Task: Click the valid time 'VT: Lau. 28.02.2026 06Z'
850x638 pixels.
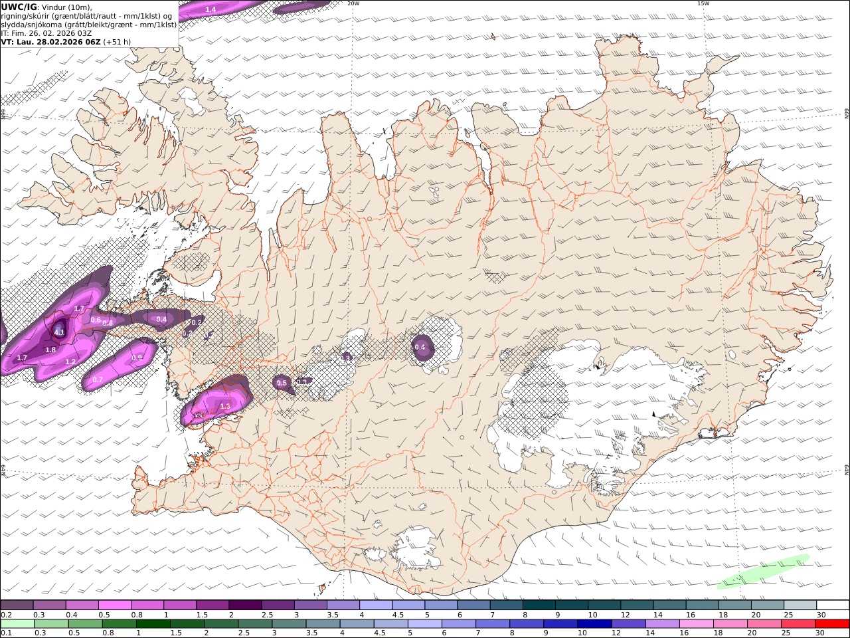Action: tap(51, 42)
